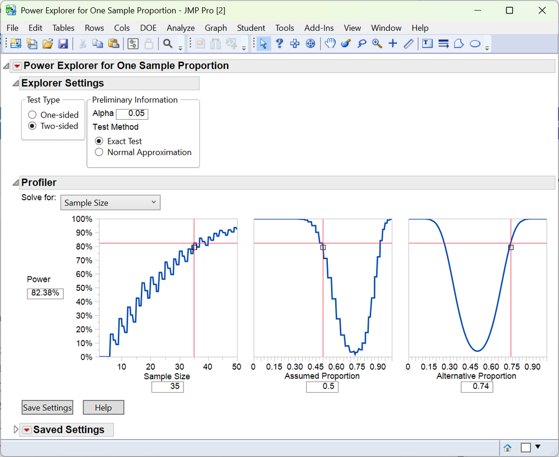Viewport: 559px width, 457px height.
Task: Select the Text annotation tool
Action: click(x=428, y=44)
